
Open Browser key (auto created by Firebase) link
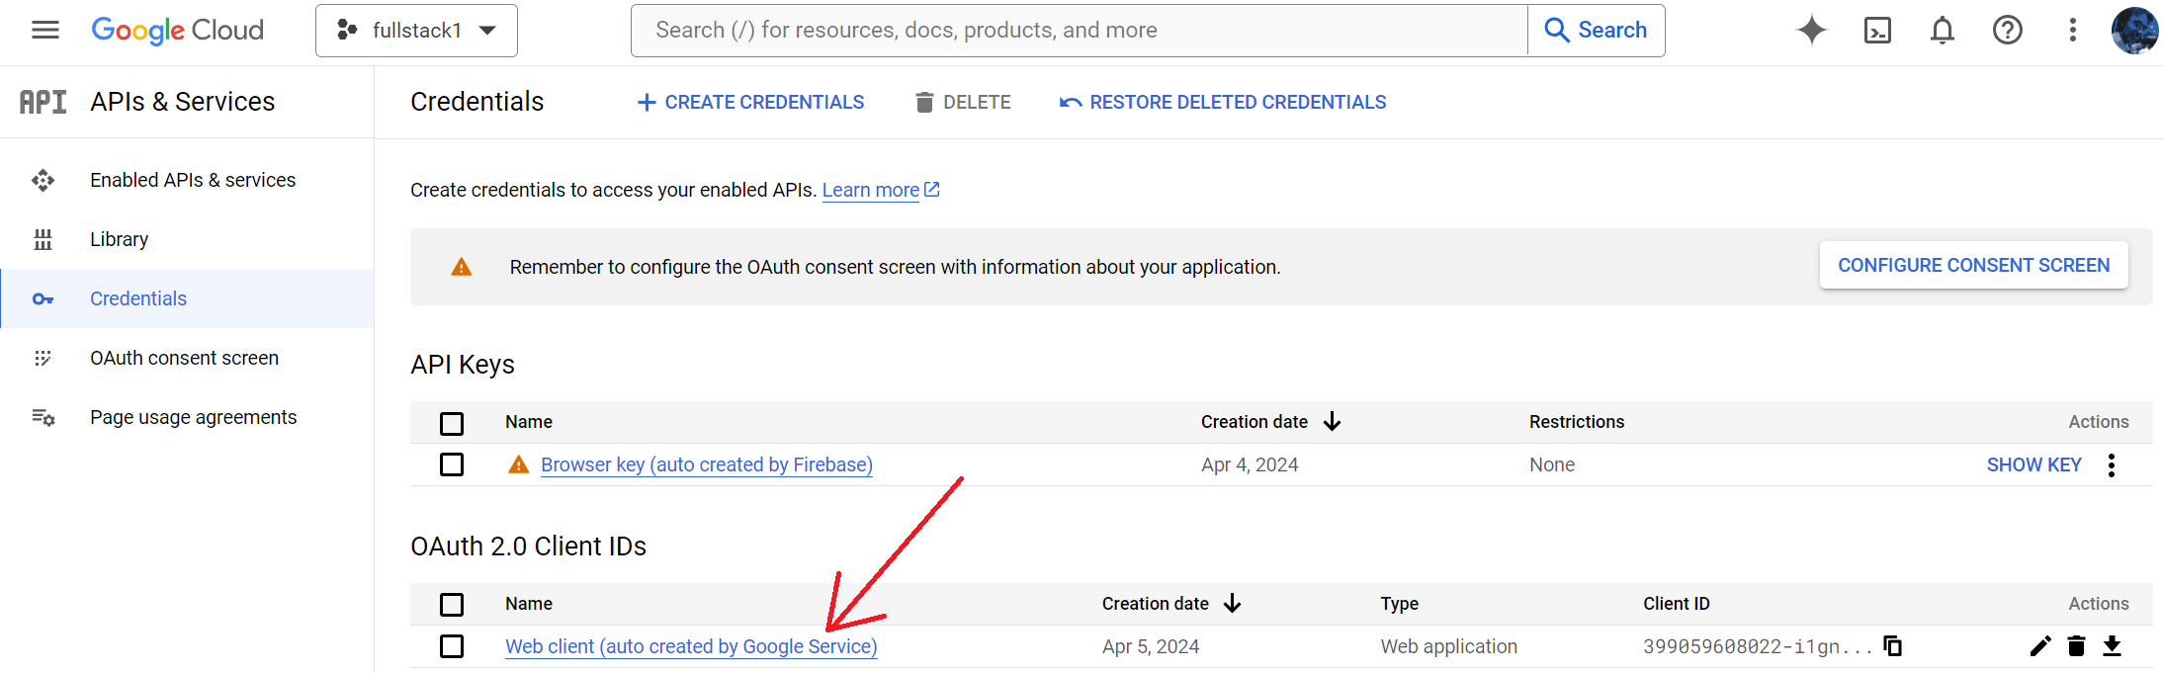[x=707, y=464]
